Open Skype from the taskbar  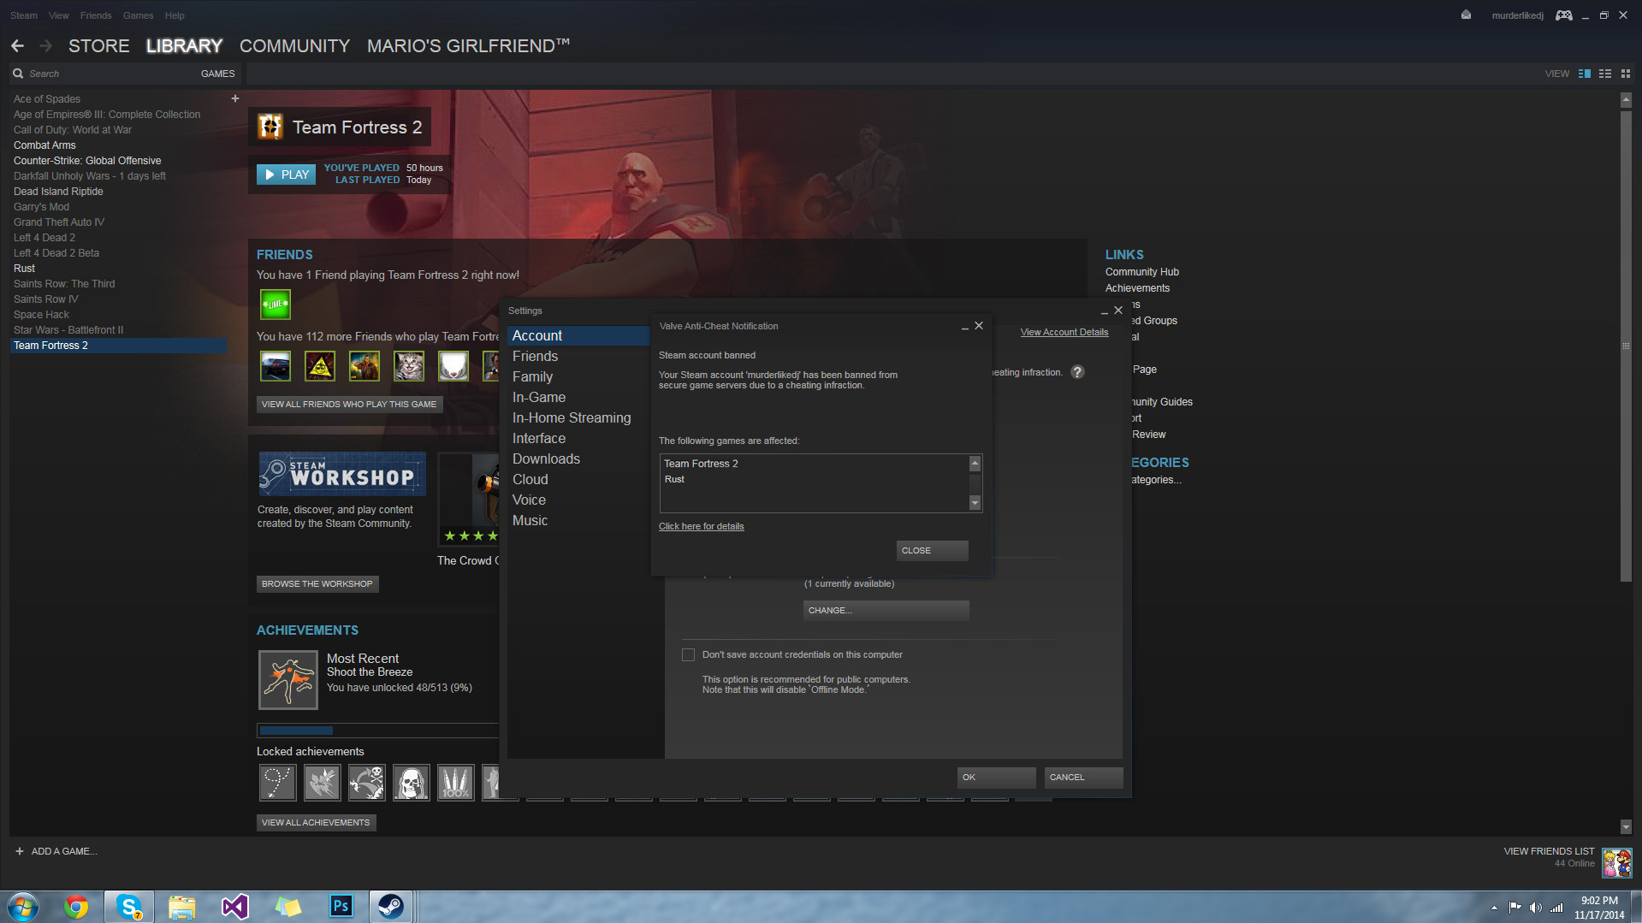click(129, 907)
